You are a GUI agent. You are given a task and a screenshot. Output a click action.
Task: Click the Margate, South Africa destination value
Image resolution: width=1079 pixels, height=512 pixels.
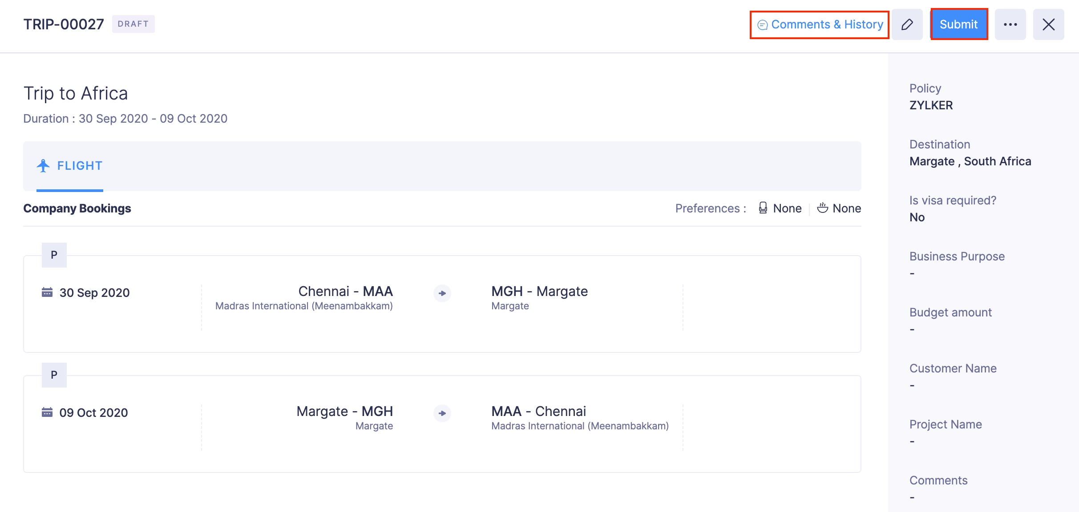pyautogui.click(x=970, y=161)
